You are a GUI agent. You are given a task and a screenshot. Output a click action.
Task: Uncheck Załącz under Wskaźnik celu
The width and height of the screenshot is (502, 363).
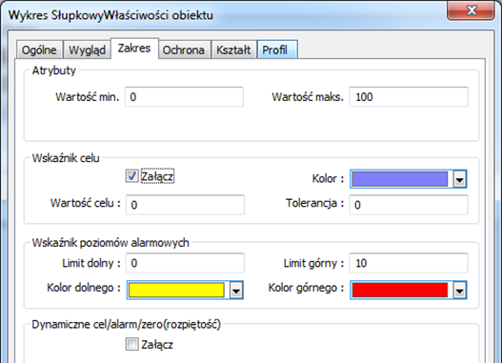coord(131,176)
